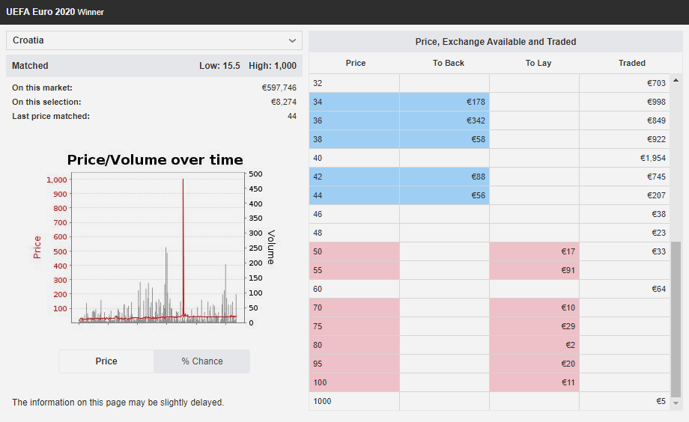Image resolution: width=689 pixels, height=422 pixels.
Task: Click the €745 traded value
Action: (x=656, y=177)
